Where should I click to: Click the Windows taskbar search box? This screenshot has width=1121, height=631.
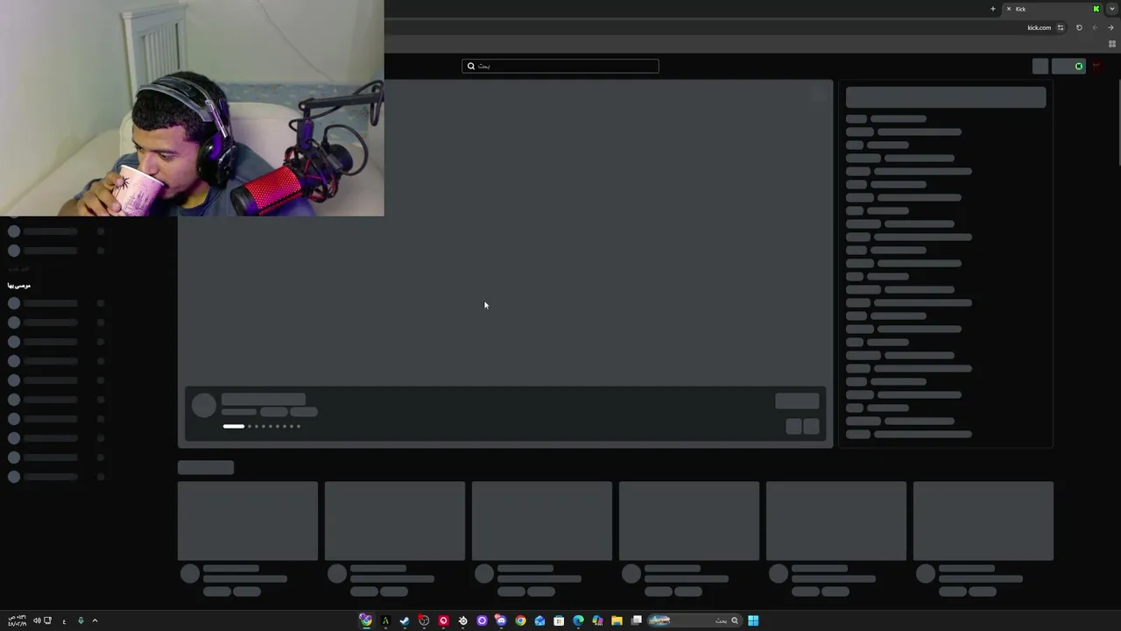[694, 620]
